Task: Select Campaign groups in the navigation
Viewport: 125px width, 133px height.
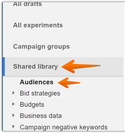Action: (x=41, y=47)
